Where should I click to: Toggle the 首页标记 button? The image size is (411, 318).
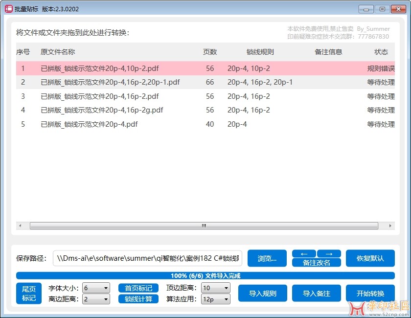[x=138, y=288]
